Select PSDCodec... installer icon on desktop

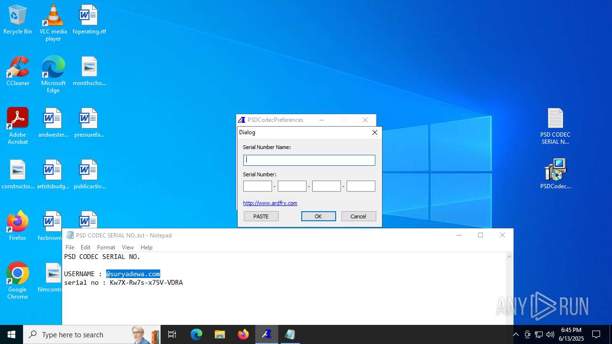pos(556,175)
